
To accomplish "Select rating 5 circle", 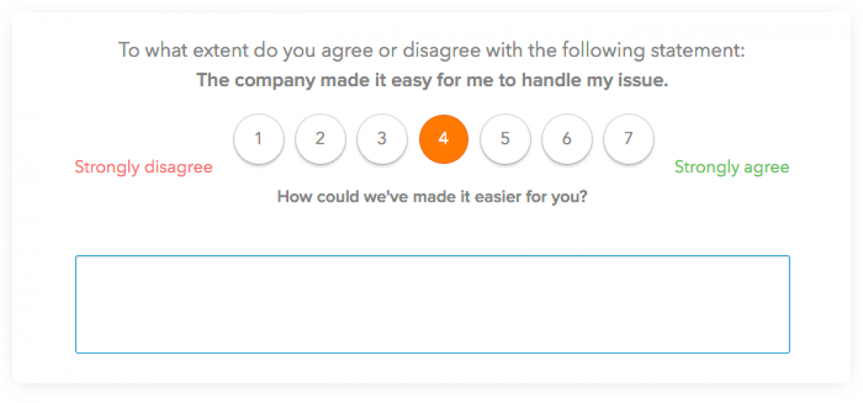I will (505, 139).
